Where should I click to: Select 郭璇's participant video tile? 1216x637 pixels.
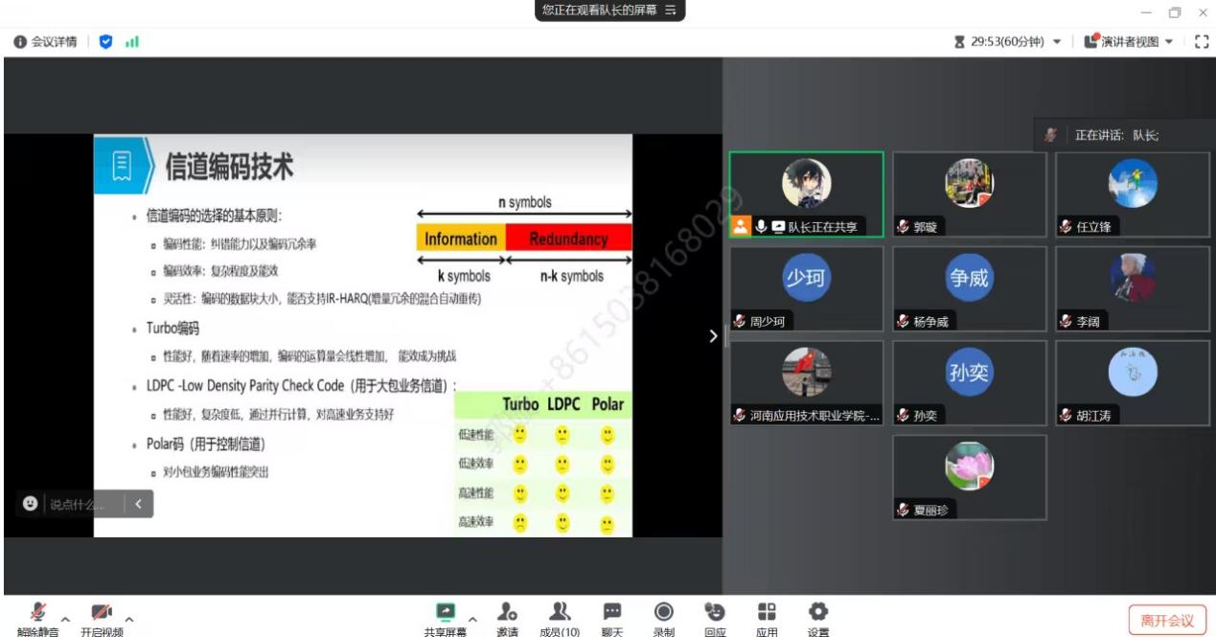pyautogui.click(x=969, y=194)
